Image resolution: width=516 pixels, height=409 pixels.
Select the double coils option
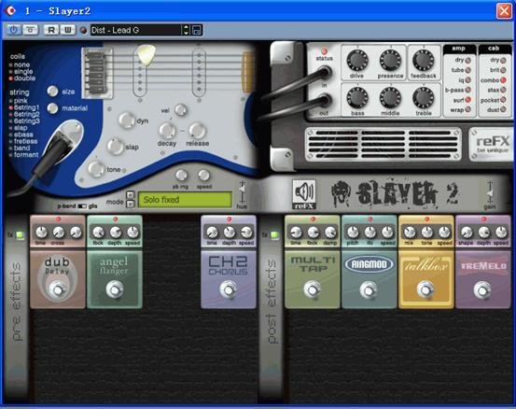pyautogui.click(x=22, y=78)
